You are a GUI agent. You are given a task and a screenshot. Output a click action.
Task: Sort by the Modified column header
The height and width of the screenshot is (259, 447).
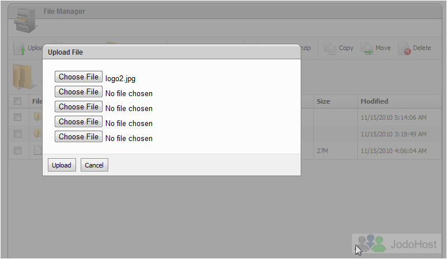click(374, 101)
